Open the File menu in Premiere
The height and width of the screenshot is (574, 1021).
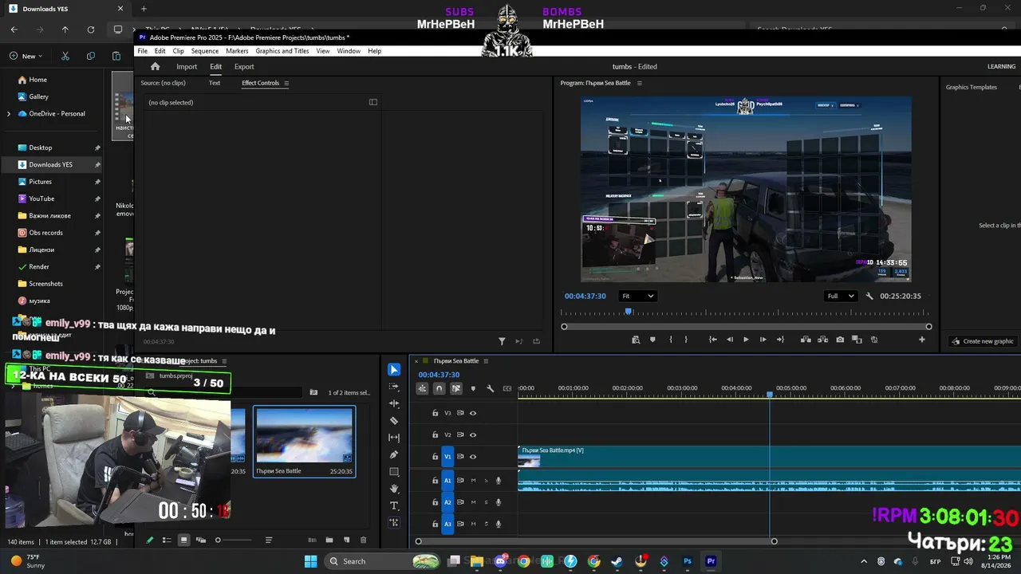tap(143, 51)
